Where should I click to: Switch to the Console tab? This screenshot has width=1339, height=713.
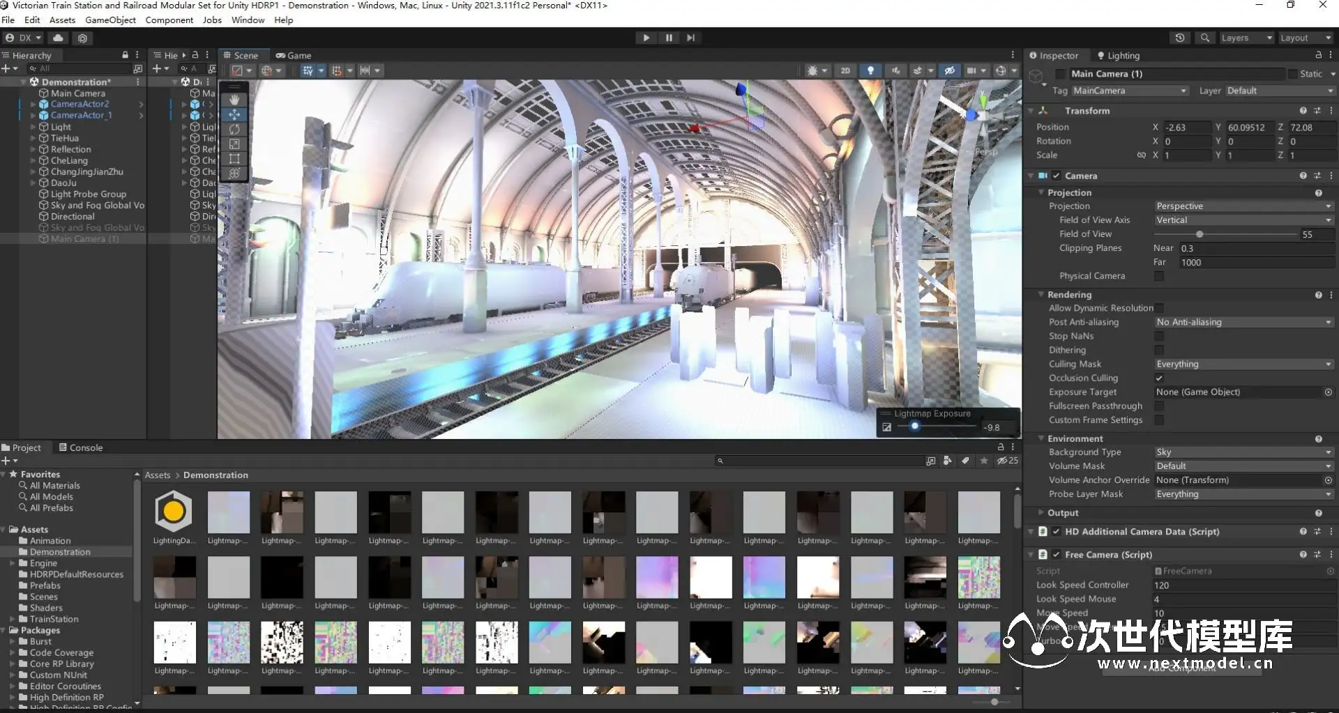[81, 447]
